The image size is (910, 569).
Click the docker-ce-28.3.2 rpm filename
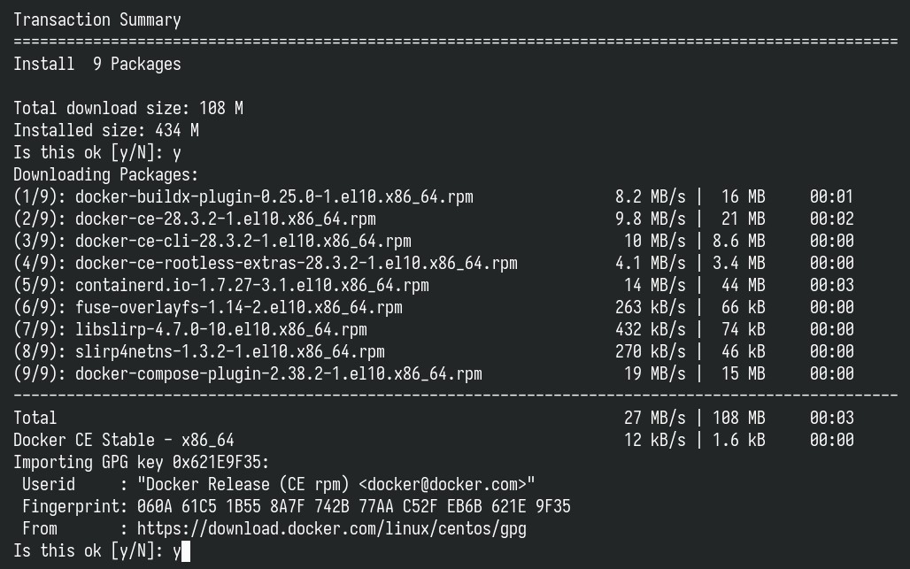pos(226,219)
